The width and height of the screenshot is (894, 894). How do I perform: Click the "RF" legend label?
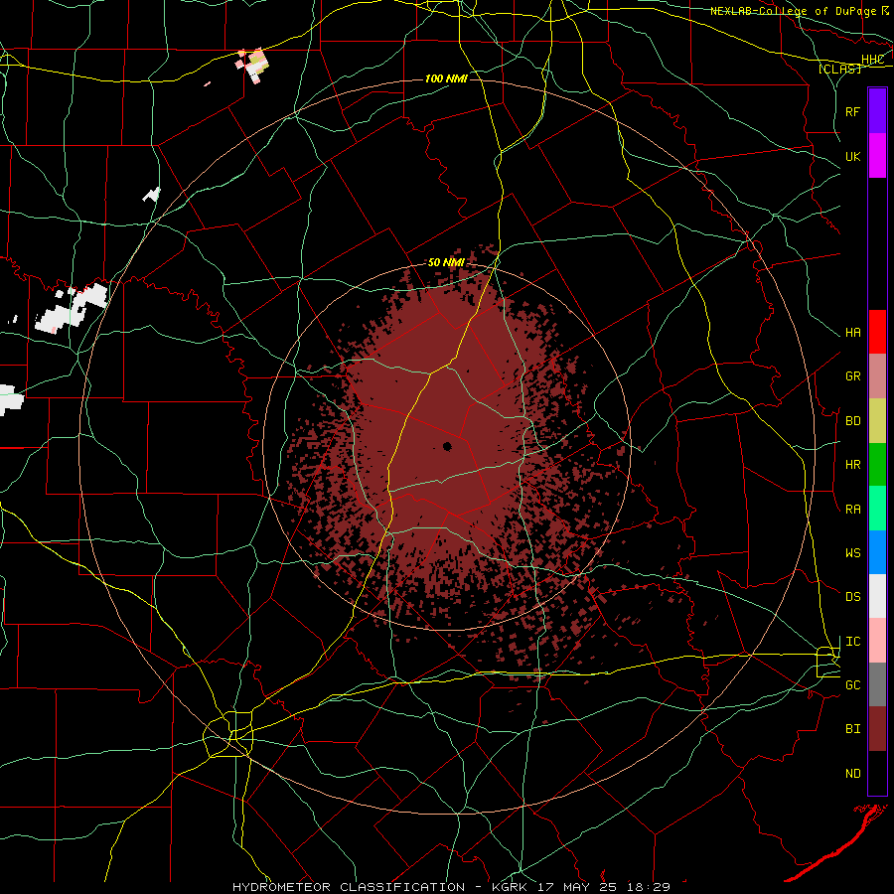pos(852,111)
